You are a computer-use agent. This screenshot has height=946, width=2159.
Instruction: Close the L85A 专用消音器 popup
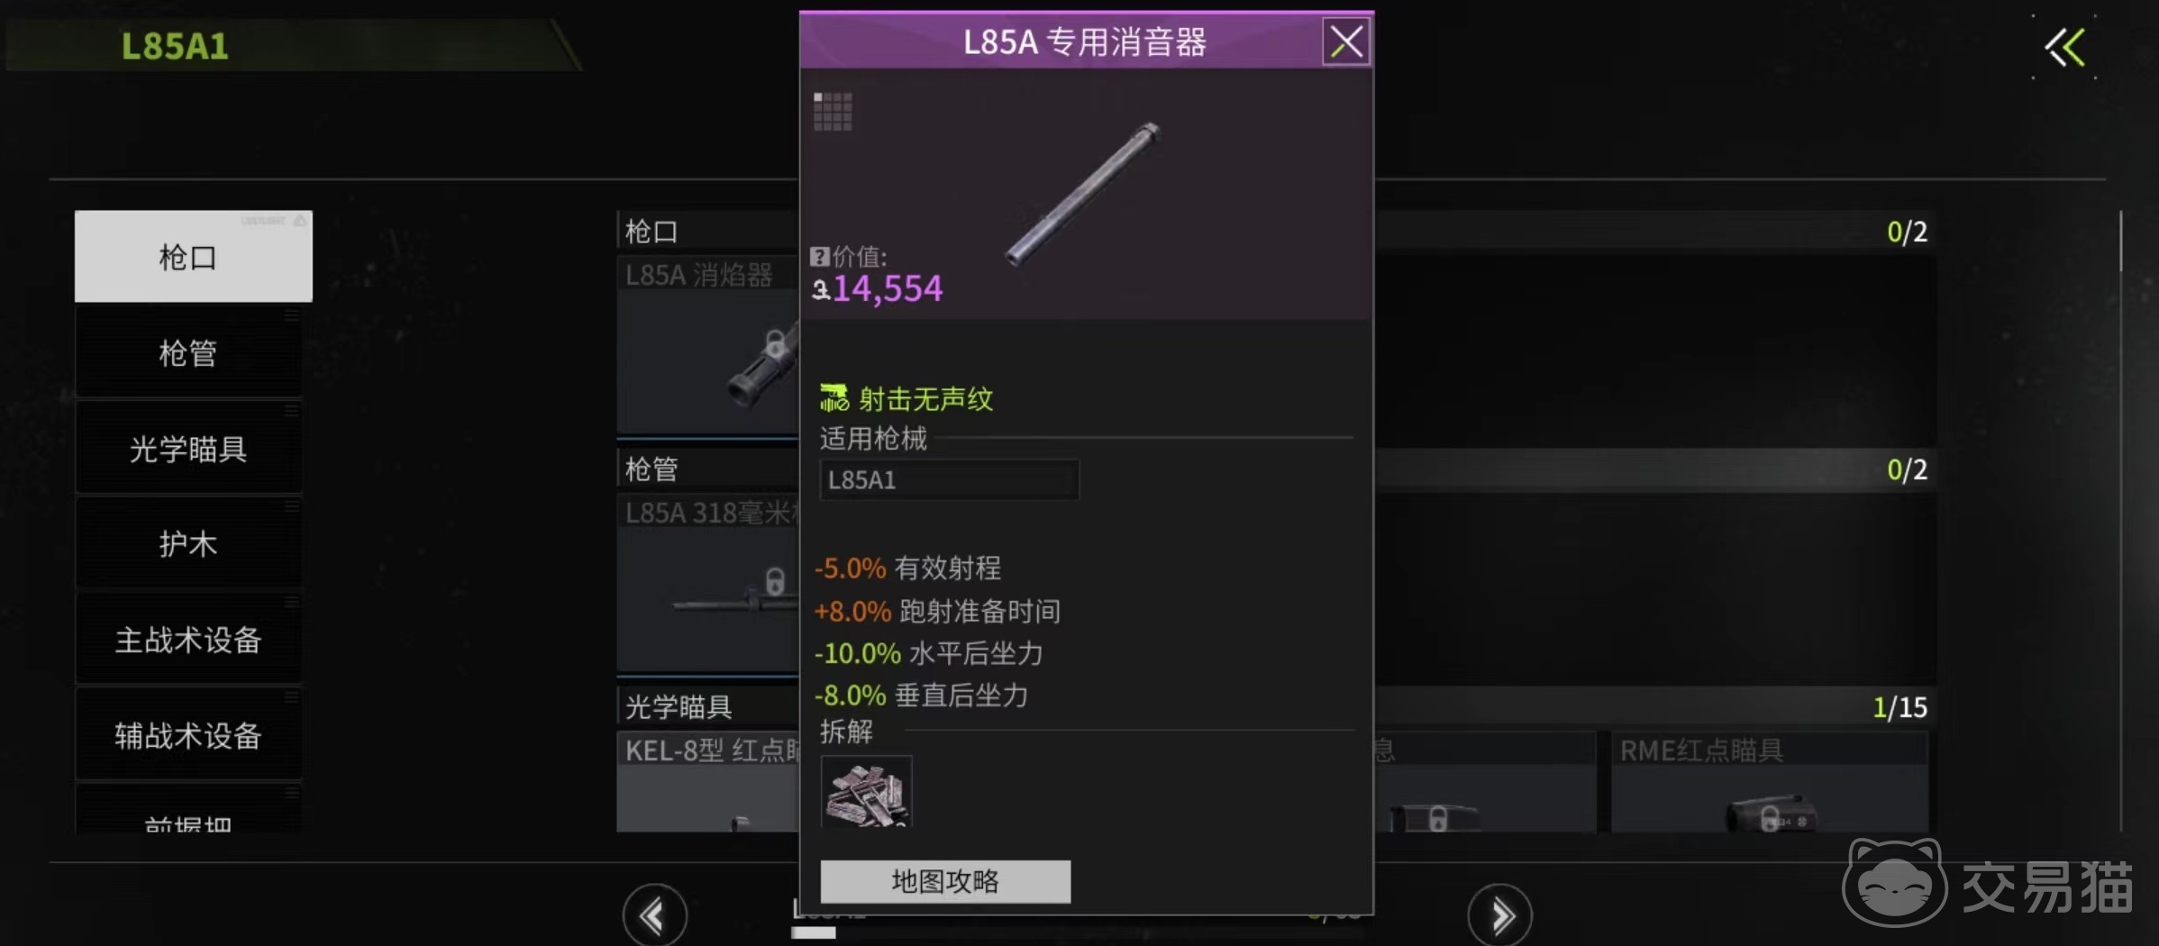point(1346,41)
